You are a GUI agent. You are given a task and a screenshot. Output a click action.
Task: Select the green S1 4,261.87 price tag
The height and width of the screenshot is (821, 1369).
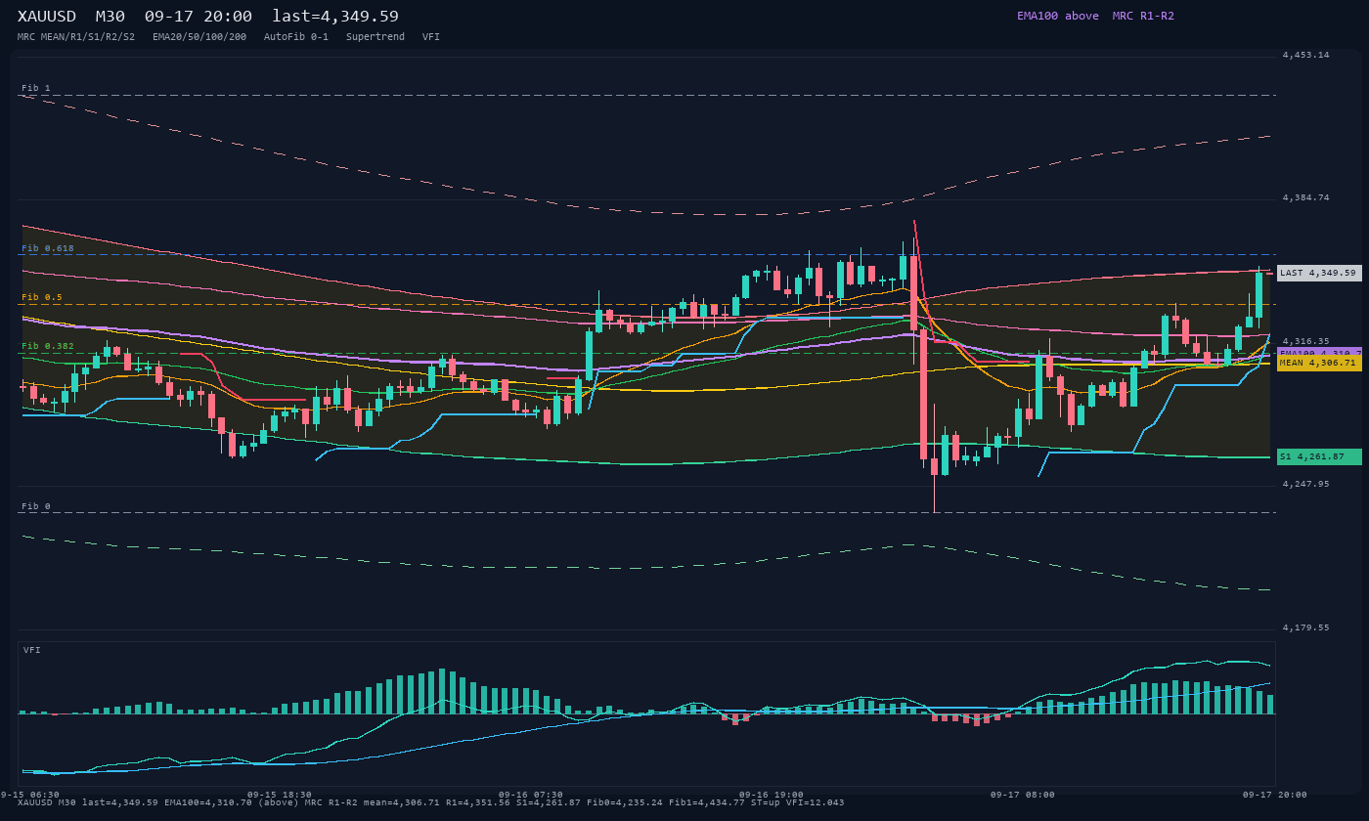click(x=1319, y=456)
